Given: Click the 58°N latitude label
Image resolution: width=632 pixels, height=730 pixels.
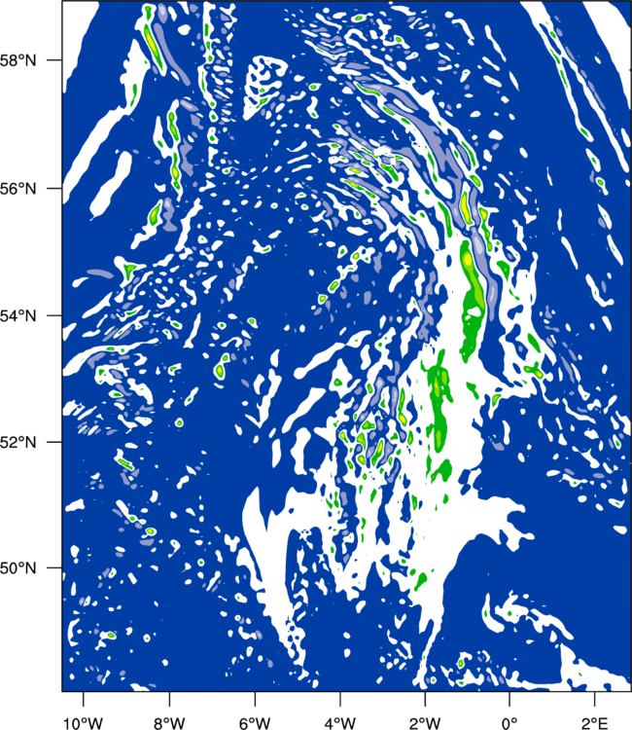Looking at the screenshot, I should [18, 60].
